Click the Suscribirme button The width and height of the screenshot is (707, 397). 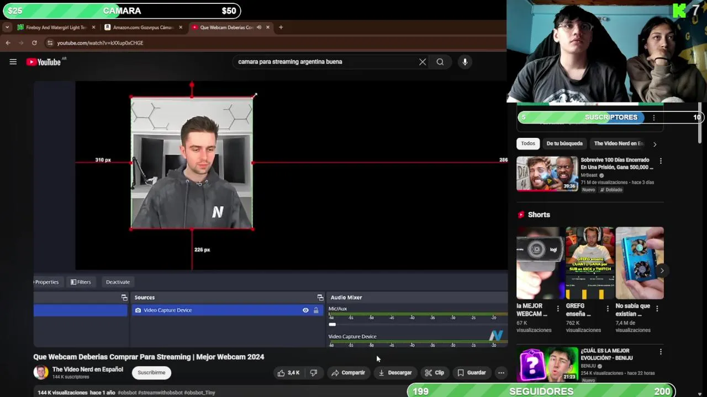point(151,373)
